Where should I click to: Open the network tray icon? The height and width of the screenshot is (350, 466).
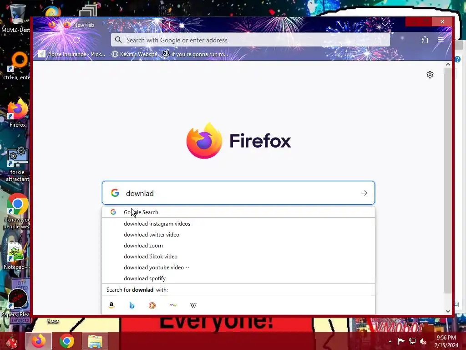coord(412,341)
